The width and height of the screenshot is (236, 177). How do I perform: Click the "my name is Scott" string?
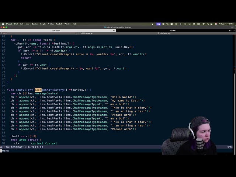coord(126,101)
